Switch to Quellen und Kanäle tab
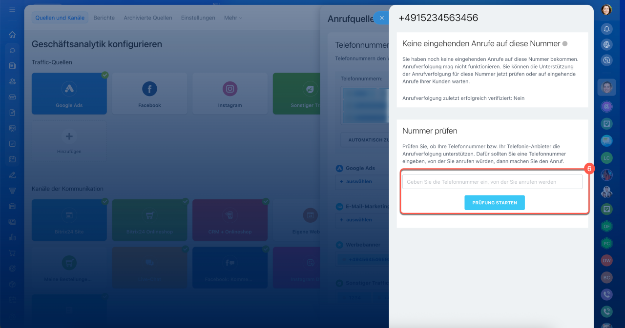 point(60,18)
